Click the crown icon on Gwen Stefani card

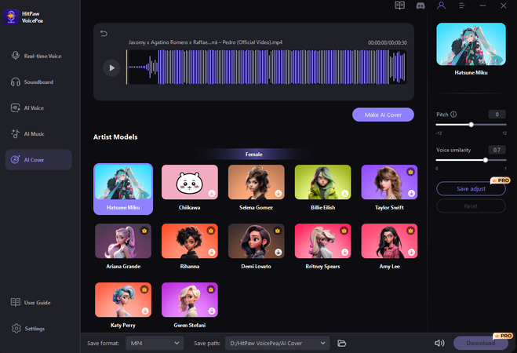pyautogui.click(x=211, y=289)
